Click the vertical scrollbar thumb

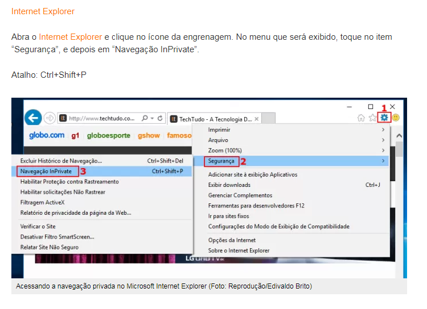click(399, 149)
